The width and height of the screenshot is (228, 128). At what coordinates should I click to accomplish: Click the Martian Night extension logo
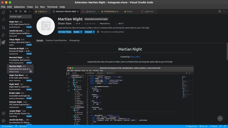(x=46, y=26)
